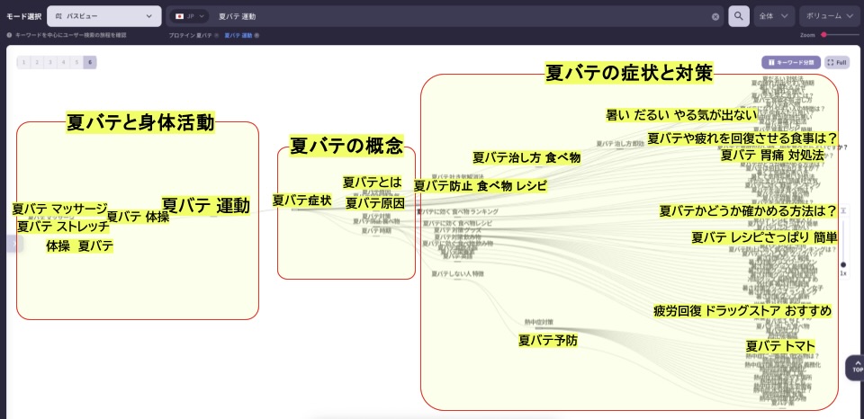864x419 pixels.
Task: Click the 夏バテに効く食べ物ランキング node
Action: [x=458, y=211]
